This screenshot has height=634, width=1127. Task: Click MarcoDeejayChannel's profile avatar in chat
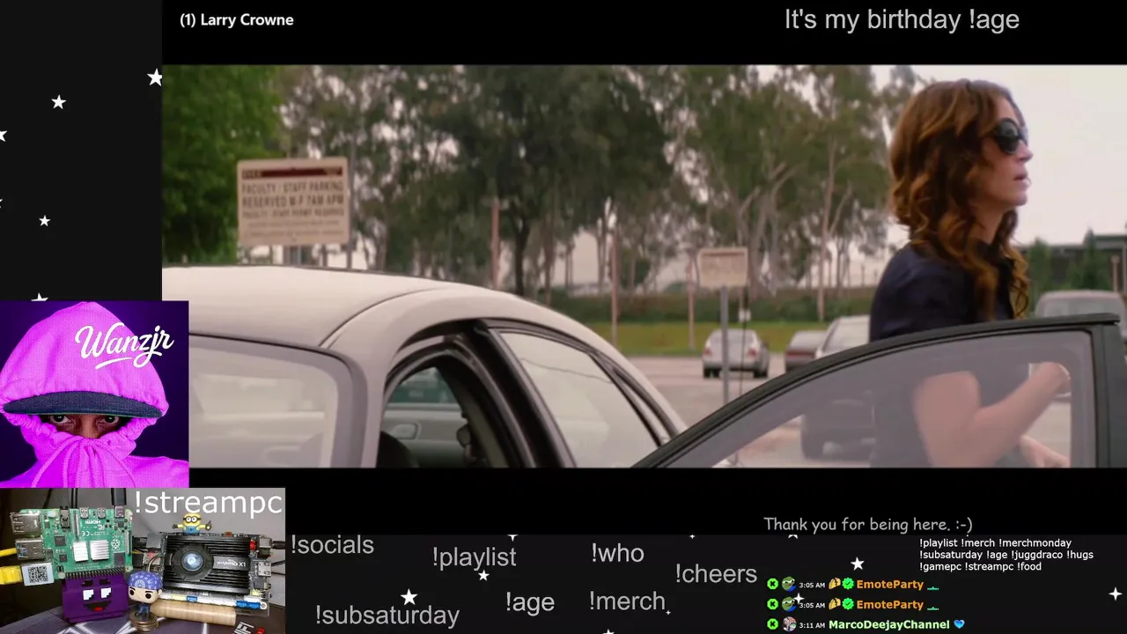pyautogui.click(x=789, y=624)
